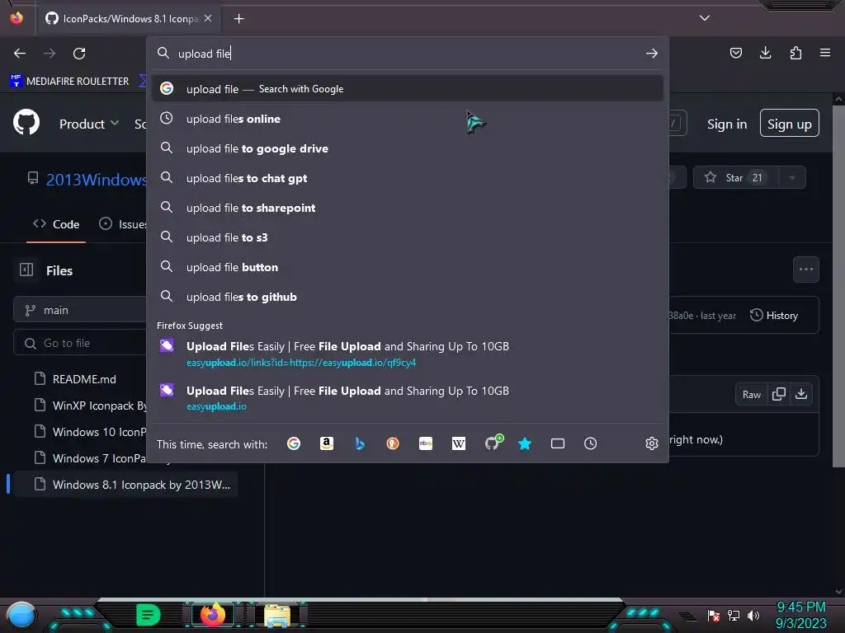Switch to the Code tab

pos(56,224)
